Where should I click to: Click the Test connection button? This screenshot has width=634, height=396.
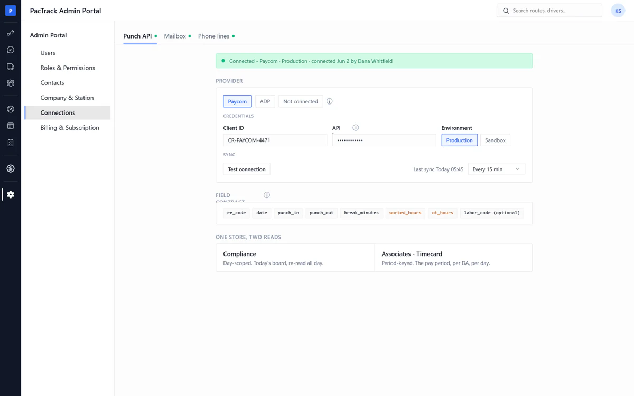pos(247,169)
